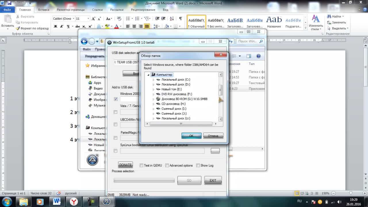Align text right in Word ribbon

click(x=141, y=26)
